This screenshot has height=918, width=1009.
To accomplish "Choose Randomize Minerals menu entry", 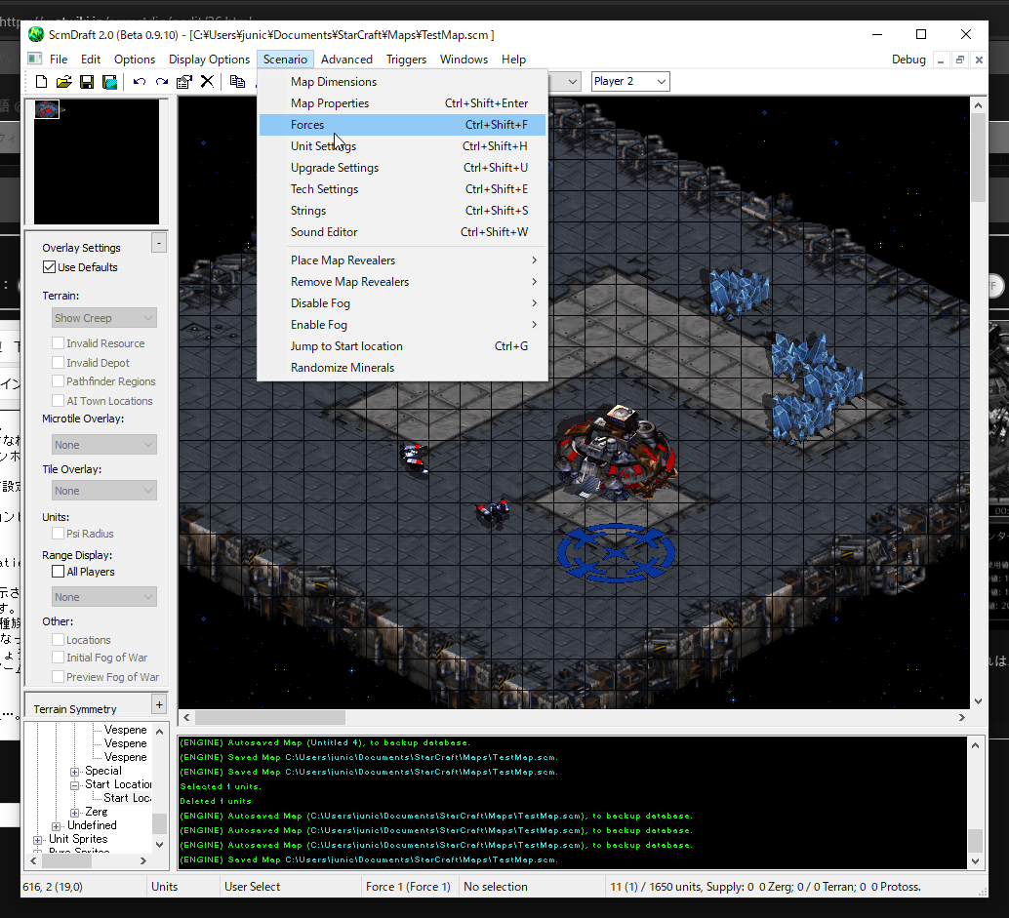I will click(x=343, y=368).
